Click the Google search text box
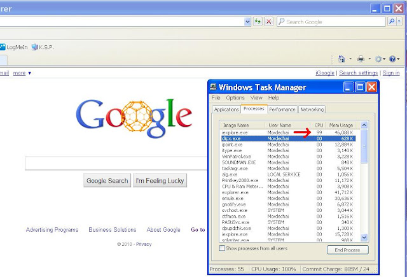The width and height of the screenshot is (407, 277). coord(116,163)
